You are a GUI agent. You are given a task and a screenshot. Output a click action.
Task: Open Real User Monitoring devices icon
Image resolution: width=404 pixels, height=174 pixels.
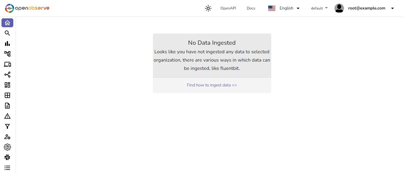[7, 64]
